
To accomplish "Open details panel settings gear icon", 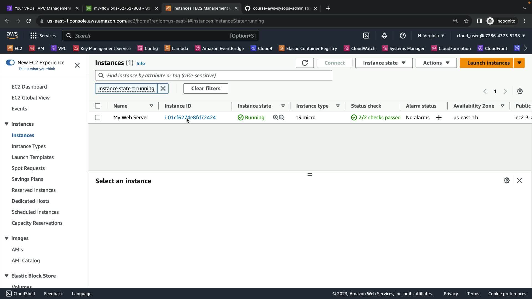I will click(507, 181).
